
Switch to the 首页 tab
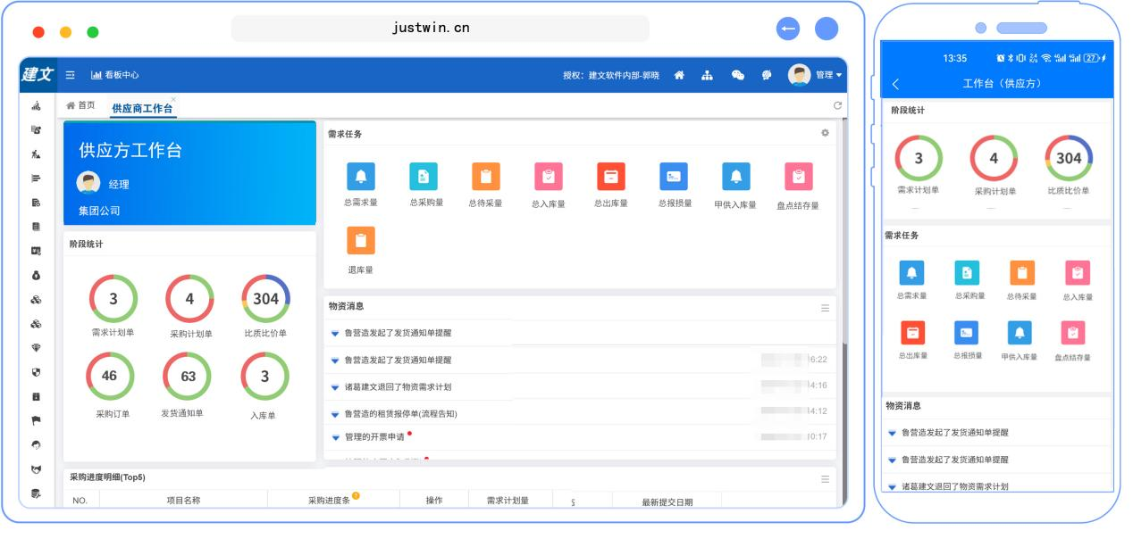point(80,105)
